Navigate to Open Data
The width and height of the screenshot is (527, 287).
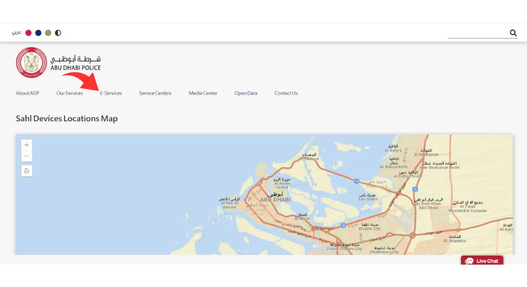(246, 93)
